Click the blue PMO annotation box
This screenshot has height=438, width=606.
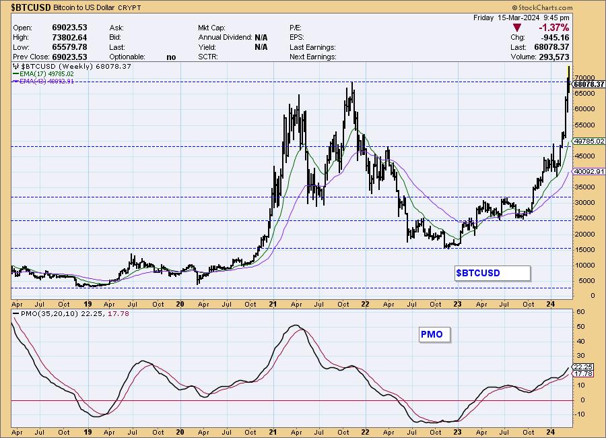(x=434, y=335)
